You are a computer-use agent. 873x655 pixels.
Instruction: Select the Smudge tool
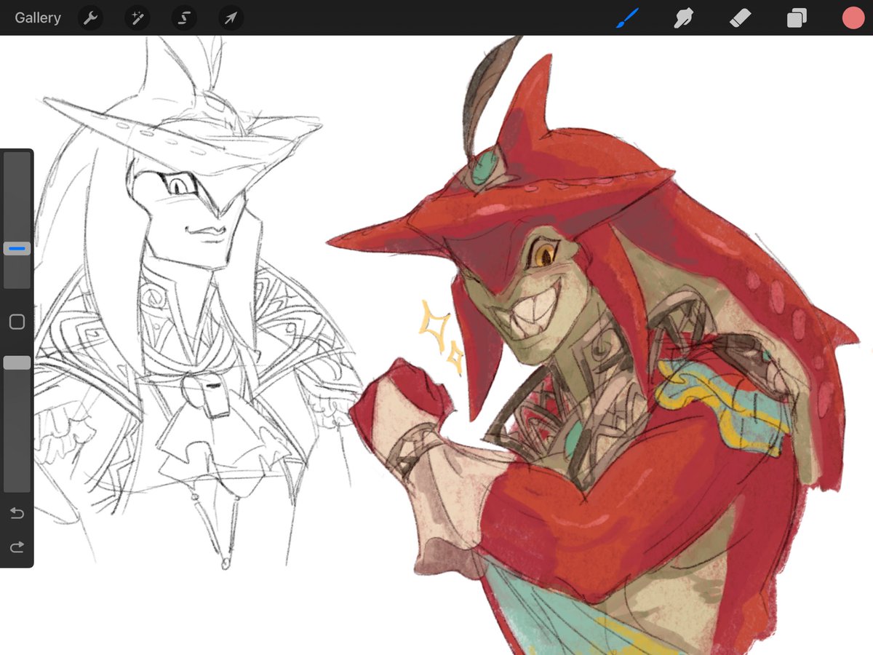[x=683, y=18]
